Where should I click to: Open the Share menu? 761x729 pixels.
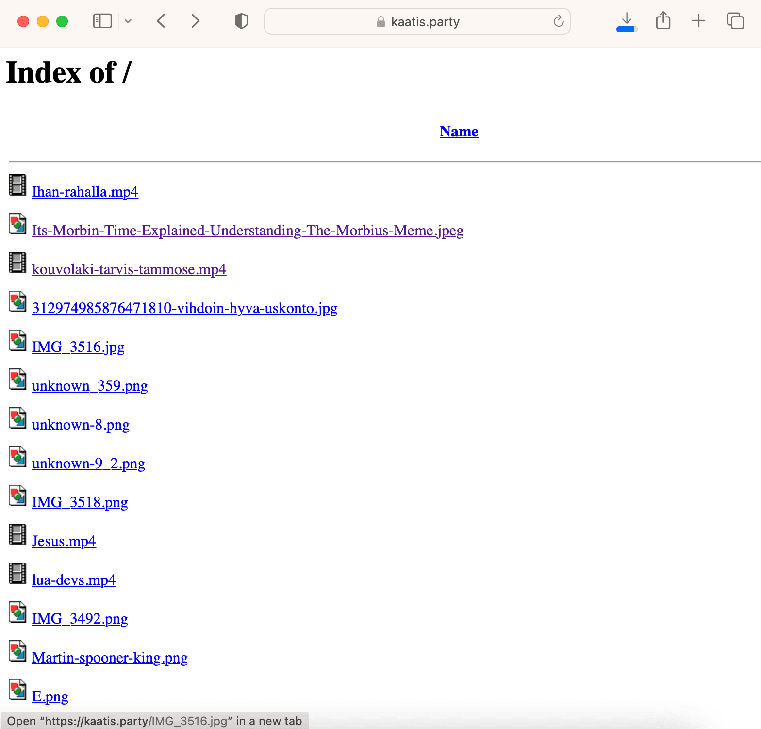coord(663,21)
